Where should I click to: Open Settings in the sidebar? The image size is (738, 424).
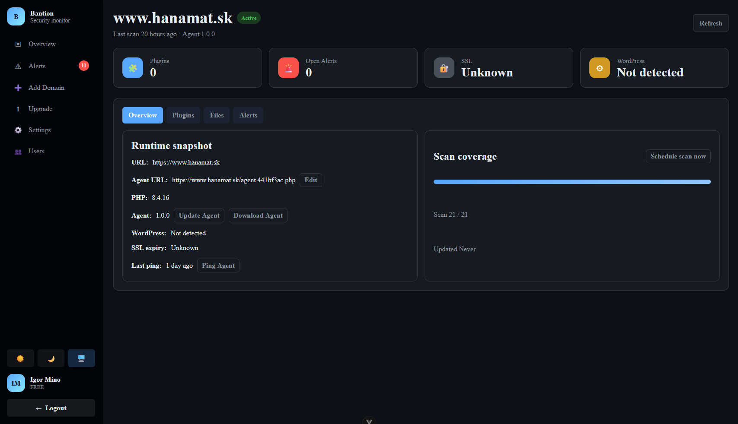[51, 130]
